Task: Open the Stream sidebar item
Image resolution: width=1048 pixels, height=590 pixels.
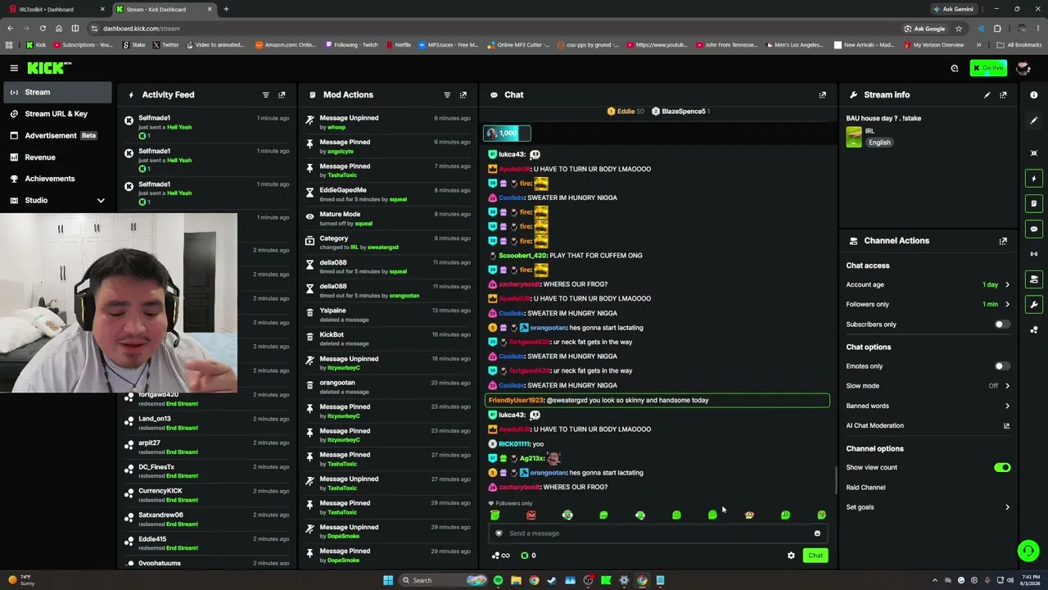Action: (x=57, y=93)
